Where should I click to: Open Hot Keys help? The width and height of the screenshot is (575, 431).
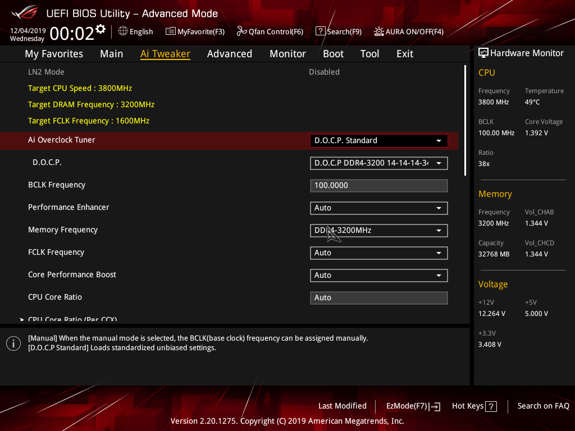[474, 406]
